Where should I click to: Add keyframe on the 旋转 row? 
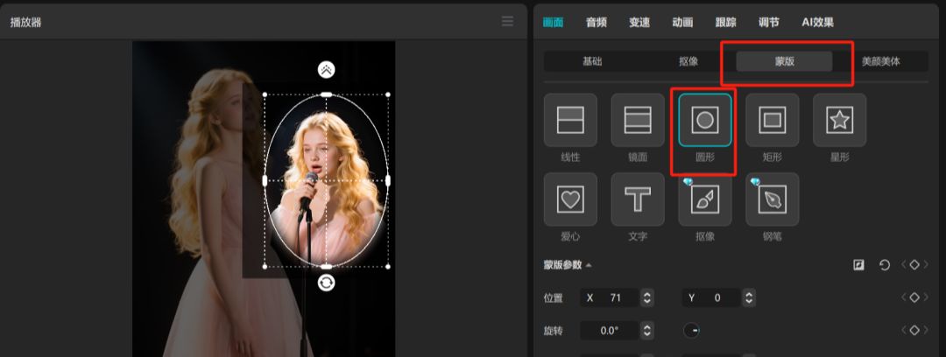pos(914,330)
